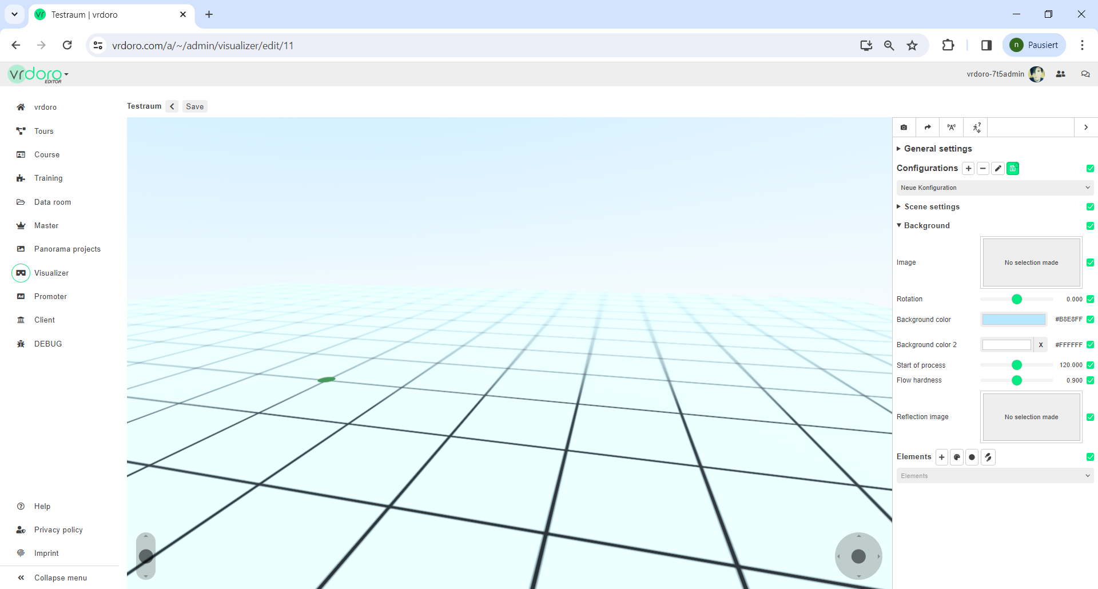Click the Reflection image selection box
1098x589 pixels.
(x=1031, y=417)
